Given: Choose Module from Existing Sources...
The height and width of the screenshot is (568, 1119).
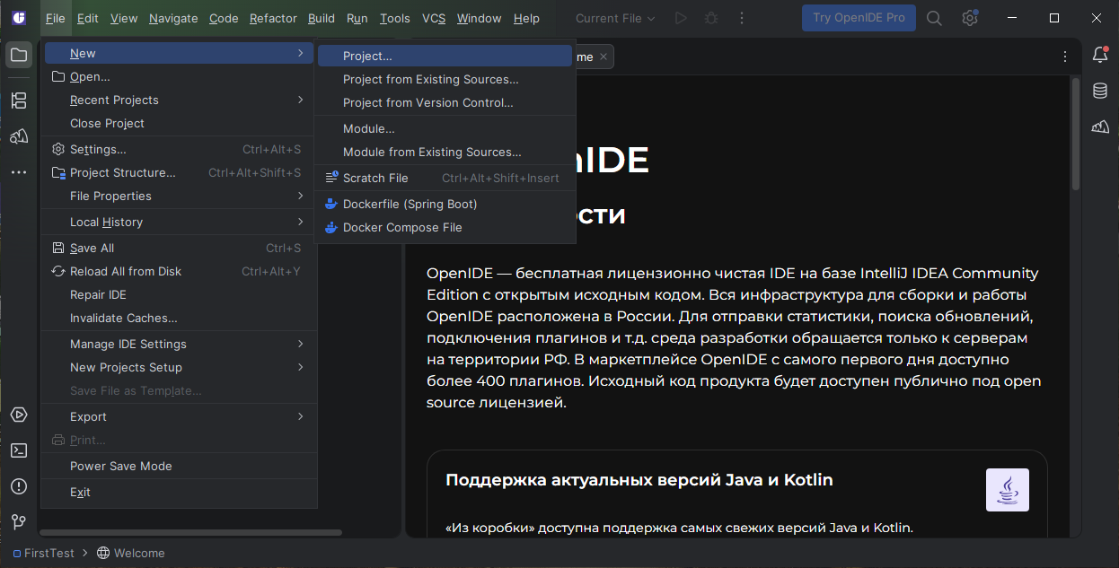Looking at the screenshot, I should pyautogui.click(x=445, y=152).
